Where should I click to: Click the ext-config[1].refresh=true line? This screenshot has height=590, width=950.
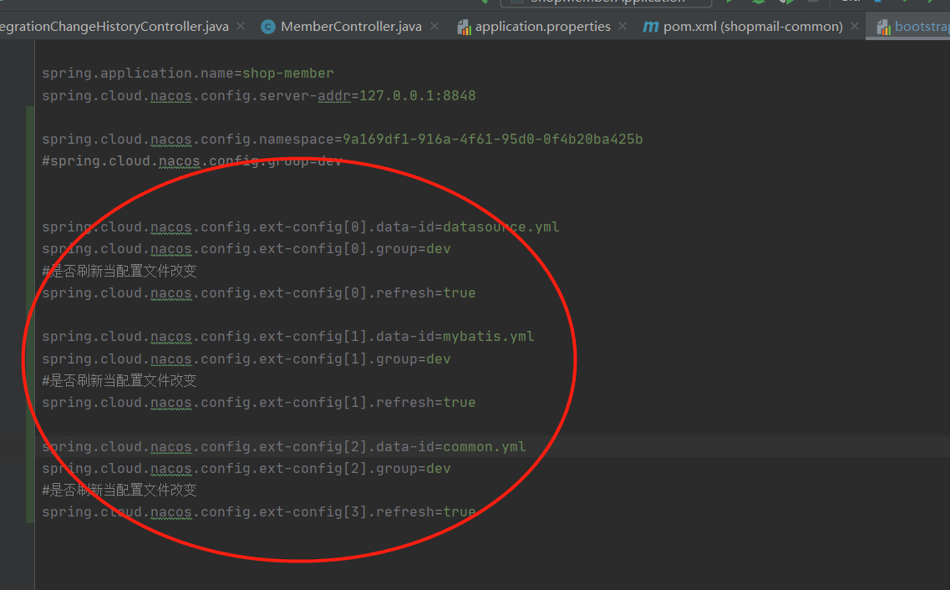259,403
